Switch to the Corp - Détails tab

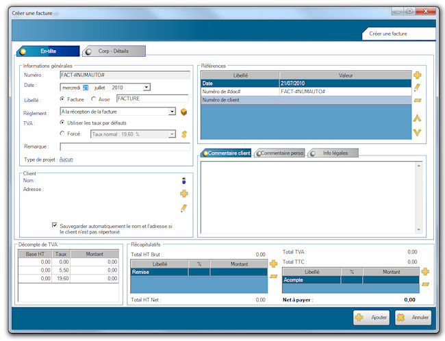(x=114, y=51)
